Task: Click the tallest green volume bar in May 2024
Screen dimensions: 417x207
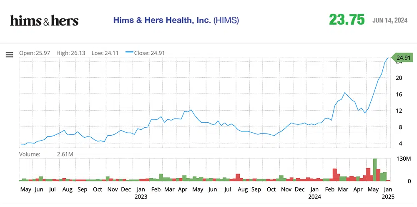Action: (375, 170)
